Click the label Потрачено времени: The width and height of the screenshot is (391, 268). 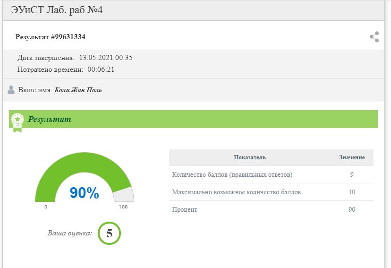(x=51, y=69)
